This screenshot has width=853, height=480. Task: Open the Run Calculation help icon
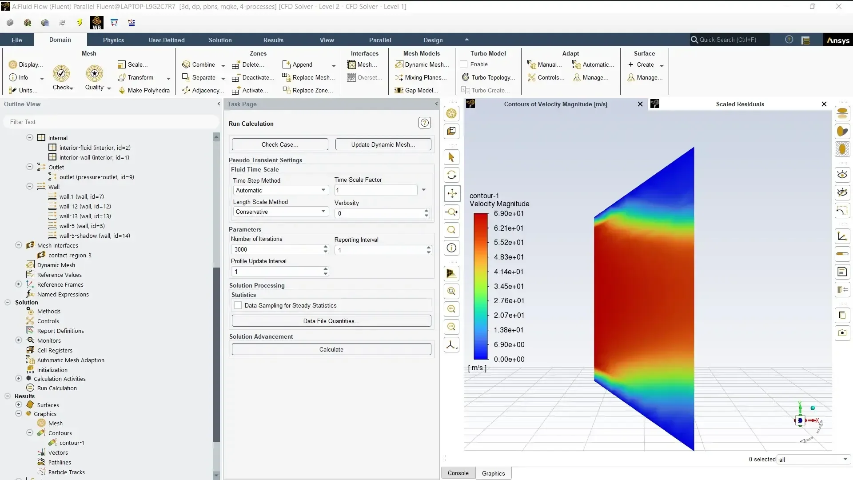coord(424,123)
